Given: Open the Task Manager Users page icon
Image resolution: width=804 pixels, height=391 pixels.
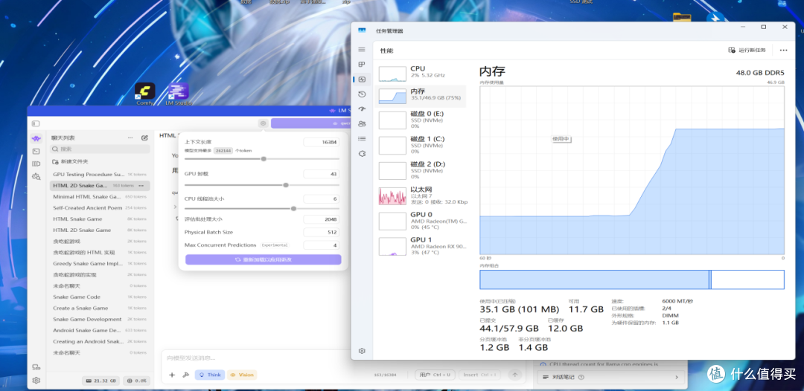Looking at the screenshot, I should [362, 124].
